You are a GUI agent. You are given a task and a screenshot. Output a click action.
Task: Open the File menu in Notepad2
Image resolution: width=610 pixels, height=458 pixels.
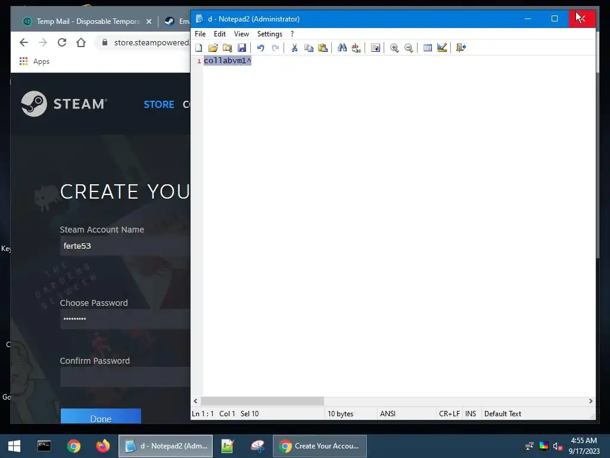(x=200, y=34)
